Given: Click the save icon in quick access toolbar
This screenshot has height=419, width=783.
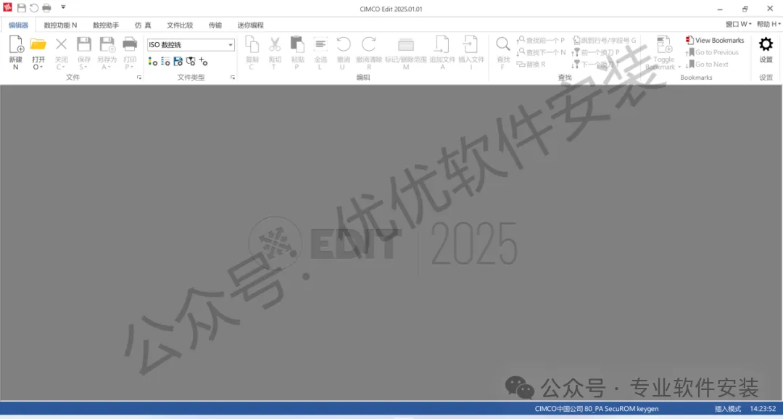Looking at the screenshot, I should click(x=22, y=8).
